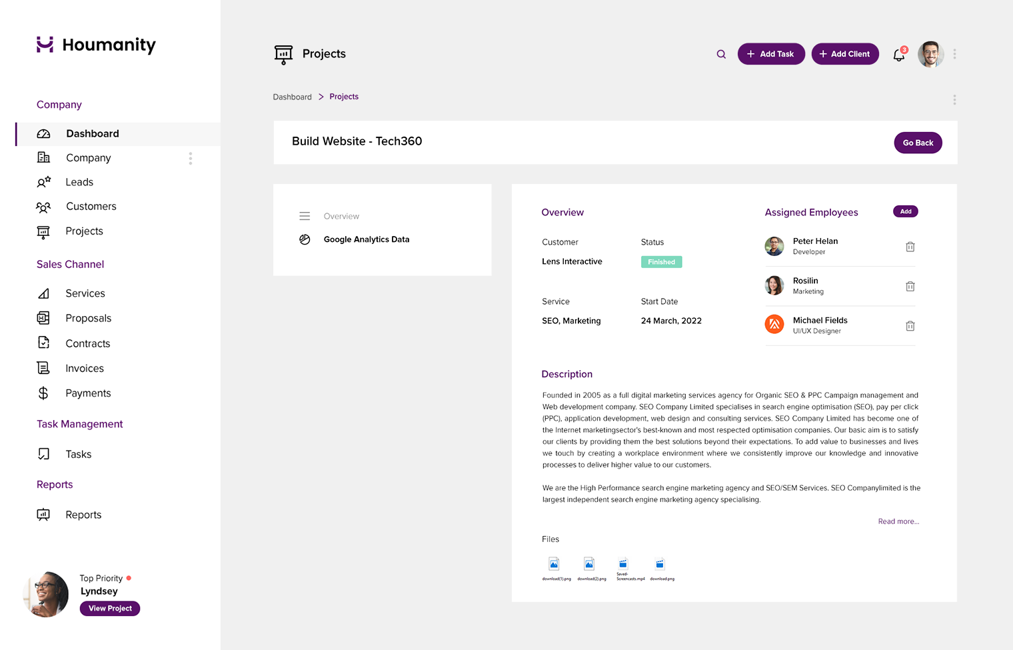Expand the Company item's more options
Screen dimensions: 1013x650
(191, 158)
